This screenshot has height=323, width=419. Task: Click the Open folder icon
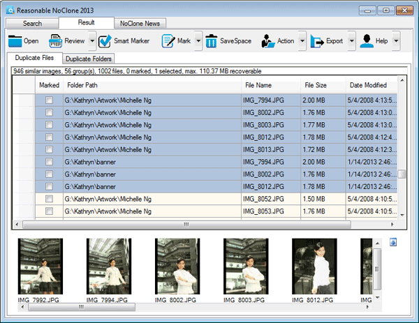coord(15,41)
